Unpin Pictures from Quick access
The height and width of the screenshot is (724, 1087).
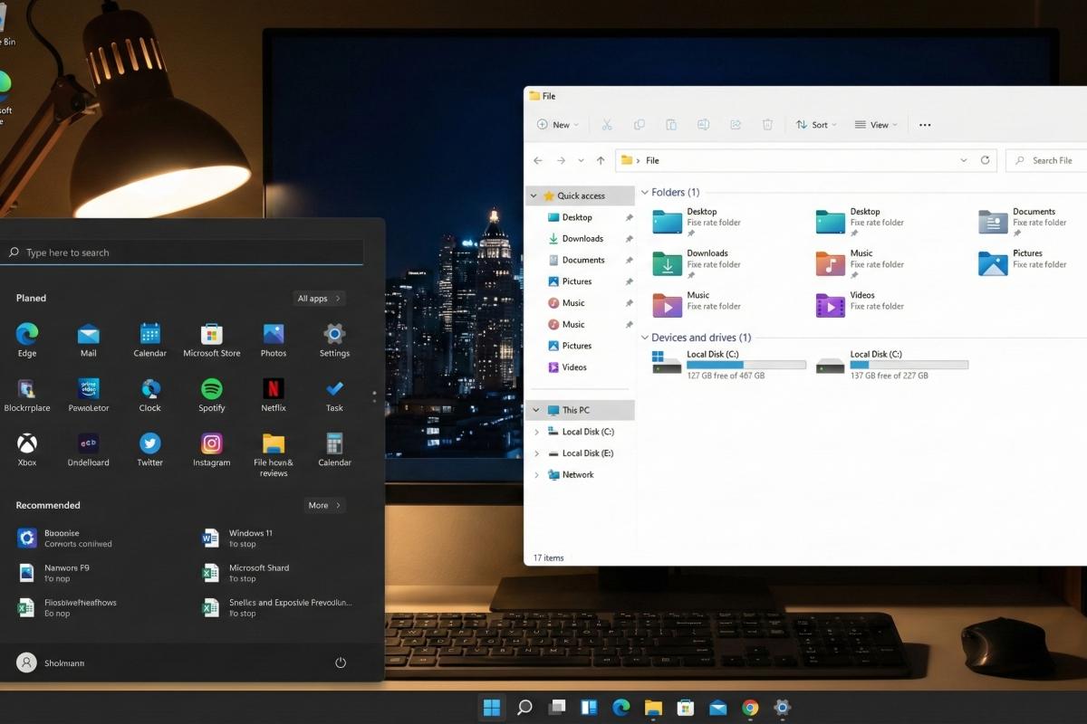click(x=630, y=281)
